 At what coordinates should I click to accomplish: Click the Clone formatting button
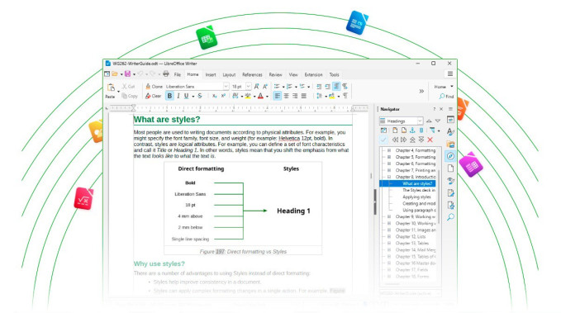[x=154, y=87]
